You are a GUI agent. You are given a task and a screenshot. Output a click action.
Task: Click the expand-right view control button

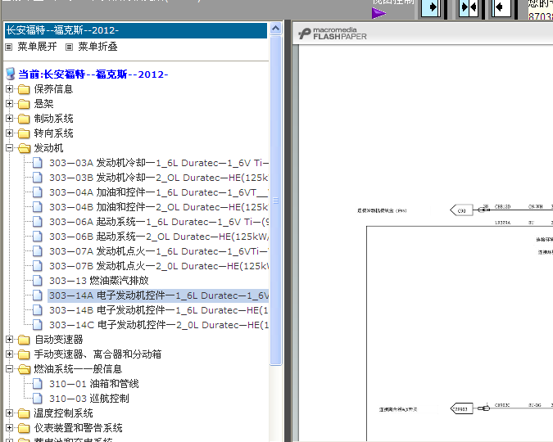[431, 7]
